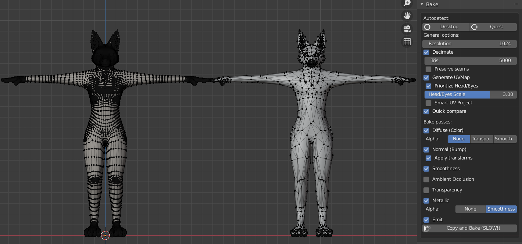522x244 pixels.
Task: Click the 'General options:' label
Action: click(x=441, y=35)
